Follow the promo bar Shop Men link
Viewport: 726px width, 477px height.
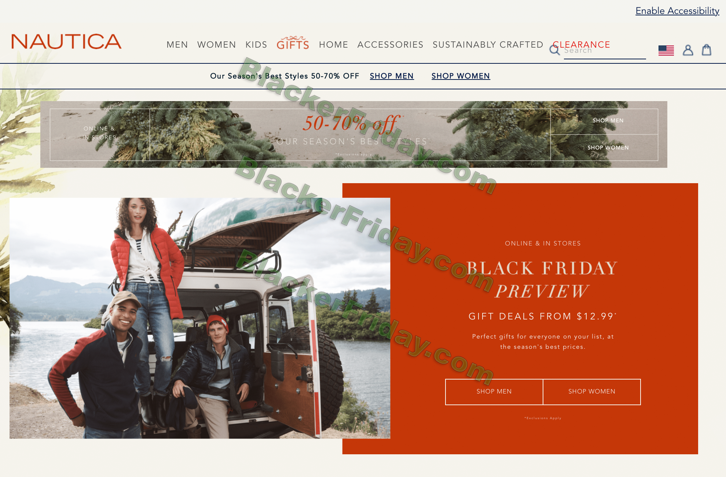tap(392, 76)
